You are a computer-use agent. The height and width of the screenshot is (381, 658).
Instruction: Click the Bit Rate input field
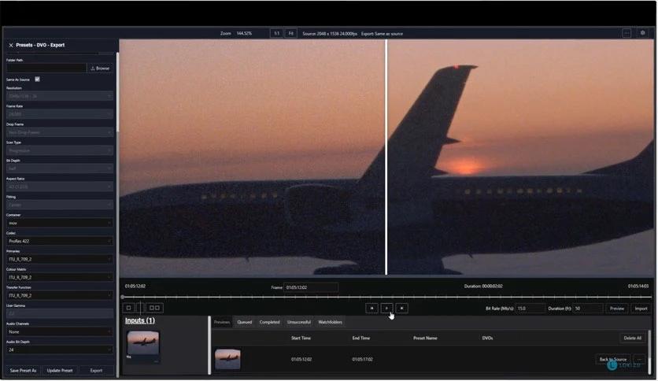pyautogui.click(x=530, y=309)
